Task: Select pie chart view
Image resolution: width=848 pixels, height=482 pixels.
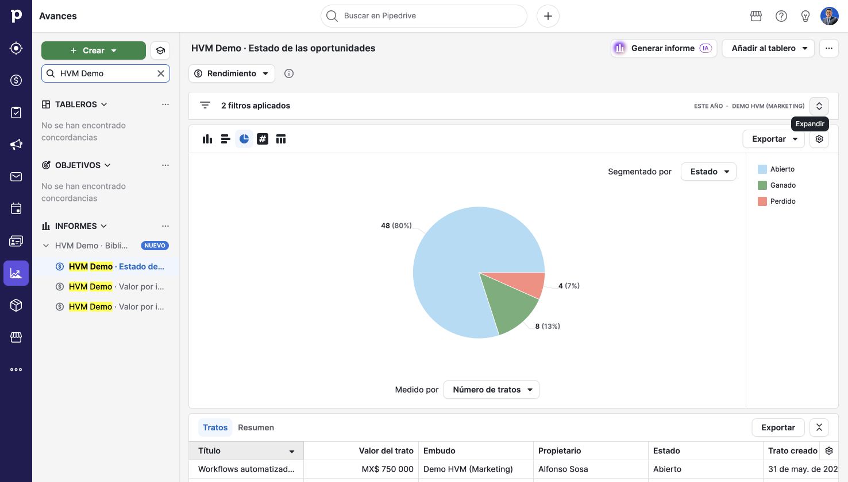Action: click(244, 139)
